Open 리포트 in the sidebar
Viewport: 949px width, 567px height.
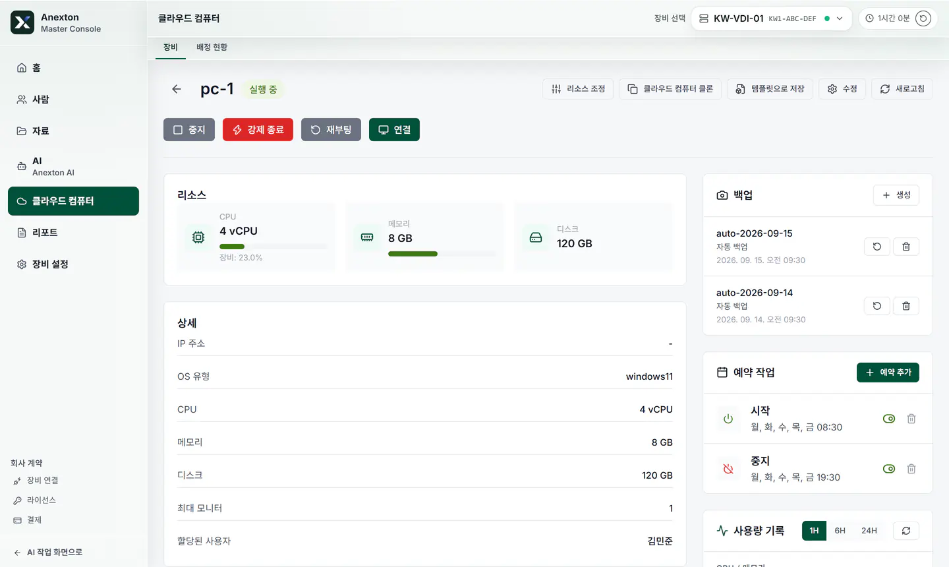point(73,233)
